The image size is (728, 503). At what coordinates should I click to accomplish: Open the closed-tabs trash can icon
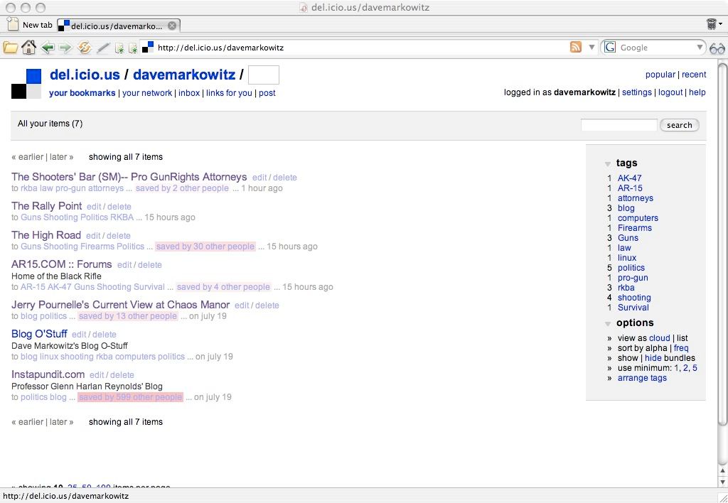(711, 24)
